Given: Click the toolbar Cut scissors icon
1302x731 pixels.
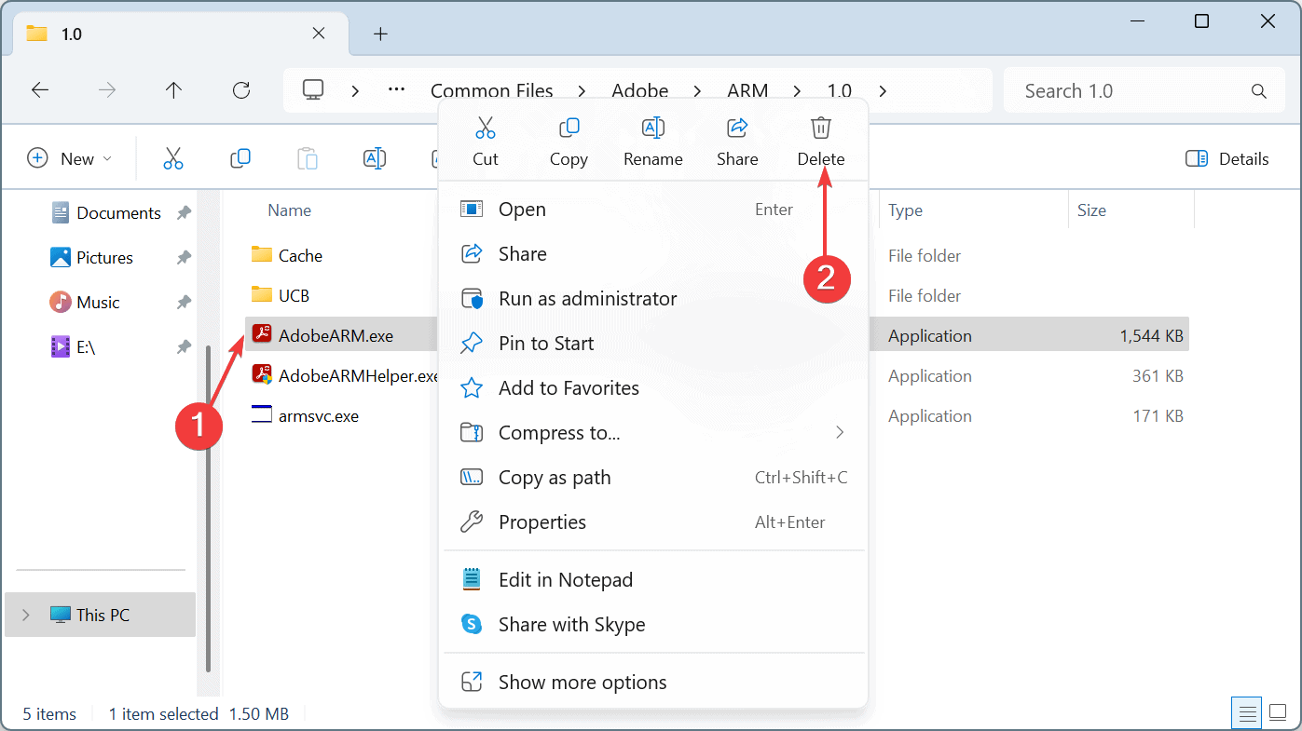Looking at the screenshot, I should point(173,158).
